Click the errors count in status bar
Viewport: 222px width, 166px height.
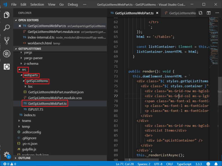click(6, 164)
